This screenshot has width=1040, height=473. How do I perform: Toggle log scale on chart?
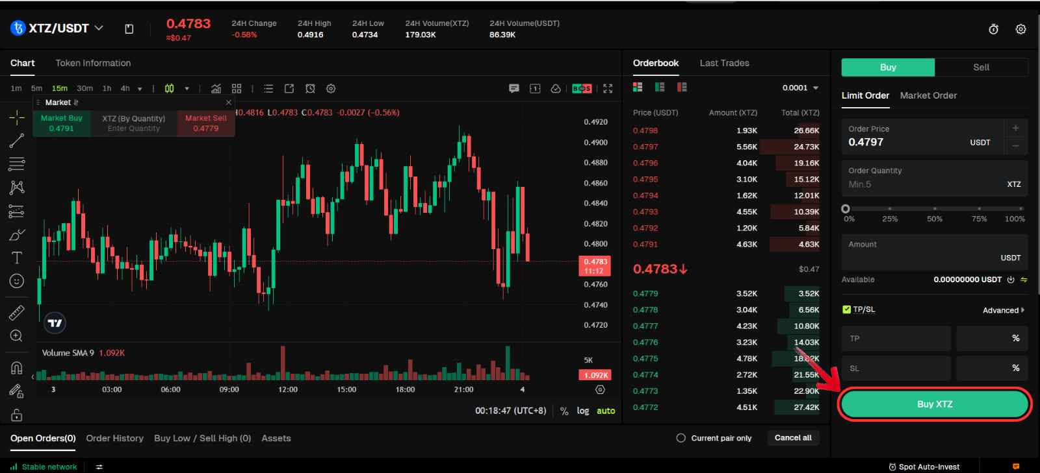tap(583, 411)
